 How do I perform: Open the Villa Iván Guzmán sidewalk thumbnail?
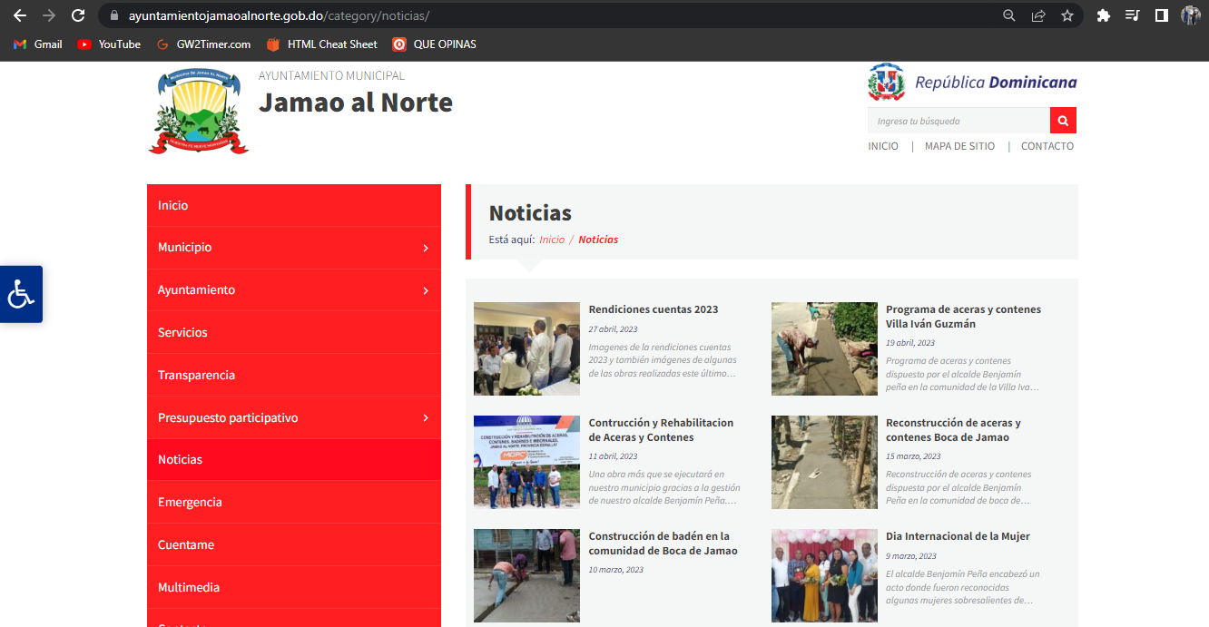[824, 348]
